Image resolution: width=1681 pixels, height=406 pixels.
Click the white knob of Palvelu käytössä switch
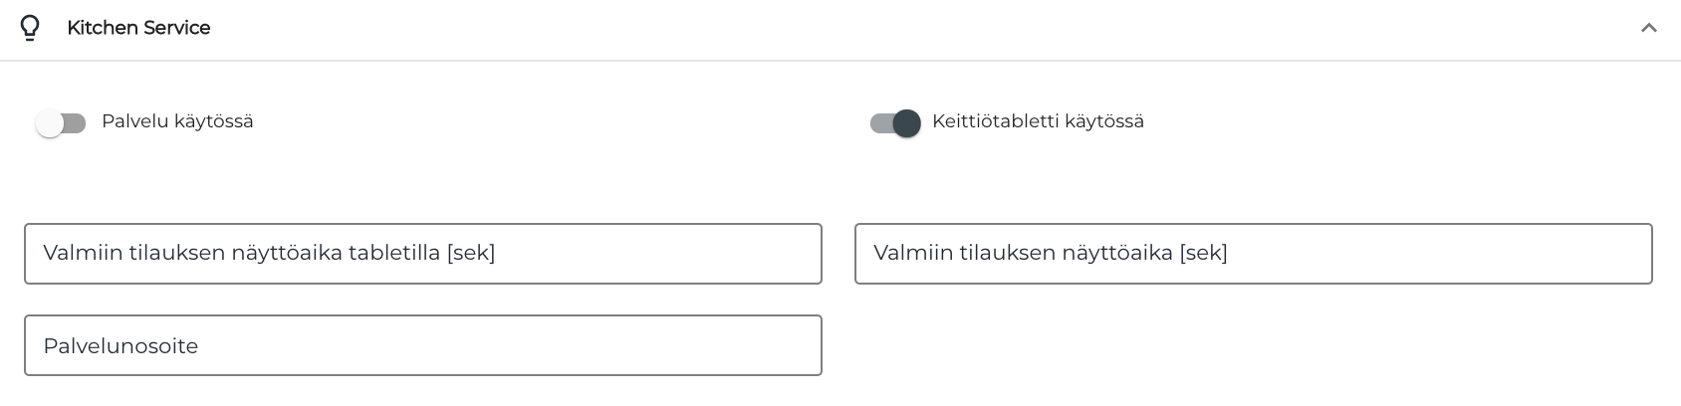pos(49,123)
